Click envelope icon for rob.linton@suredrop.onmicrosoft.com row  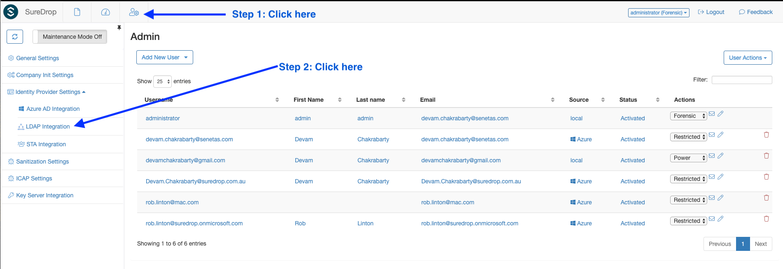coord(712,219)
